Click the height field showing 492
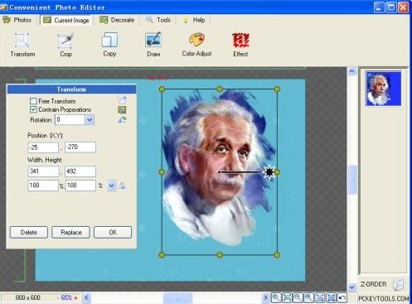This screenshot has width=412, height=304. 80,171
